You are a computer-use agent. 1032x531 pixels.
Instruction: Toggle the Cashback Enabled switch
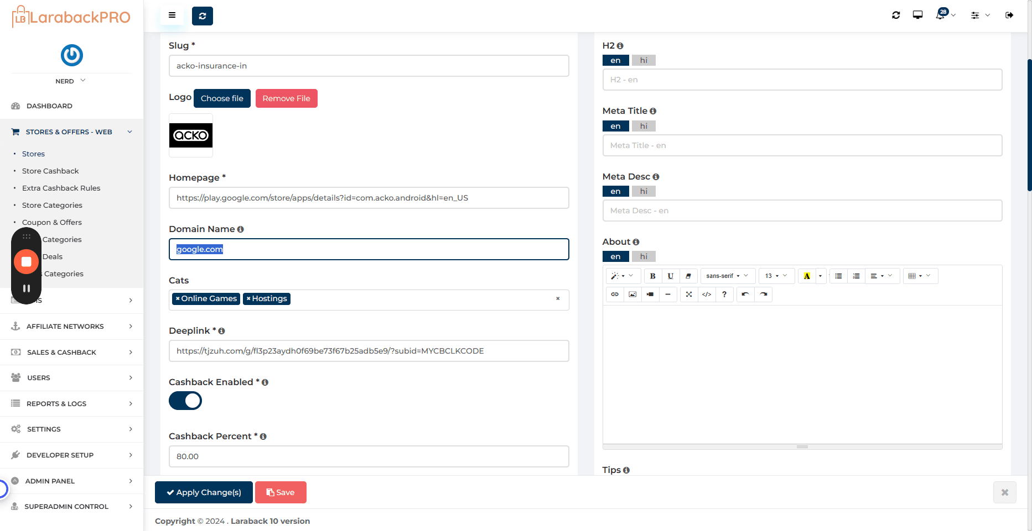185,401
